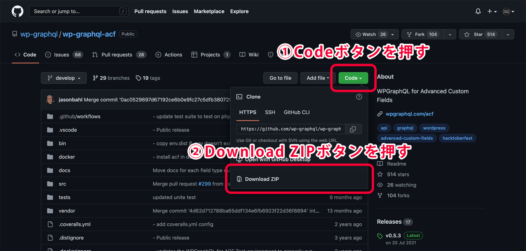Open the .vscode folder
This screenshot has height=251, width=526.
(67, 130)
